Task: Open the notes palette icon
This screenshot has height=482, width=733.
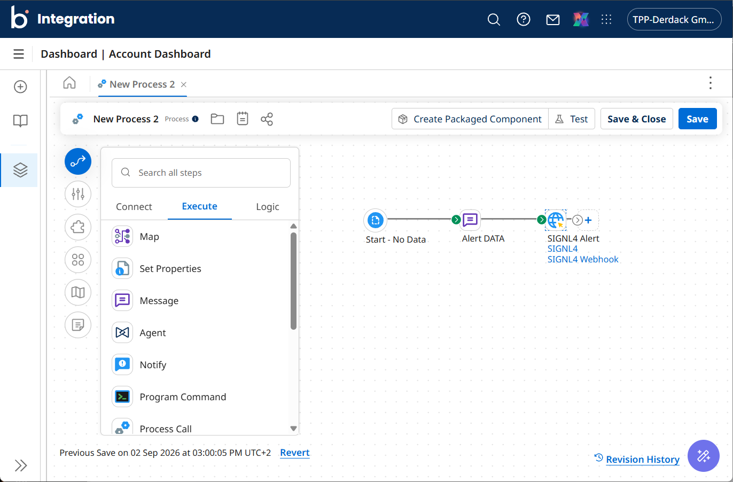Action: pyautogui.click(x=78, y=325)
